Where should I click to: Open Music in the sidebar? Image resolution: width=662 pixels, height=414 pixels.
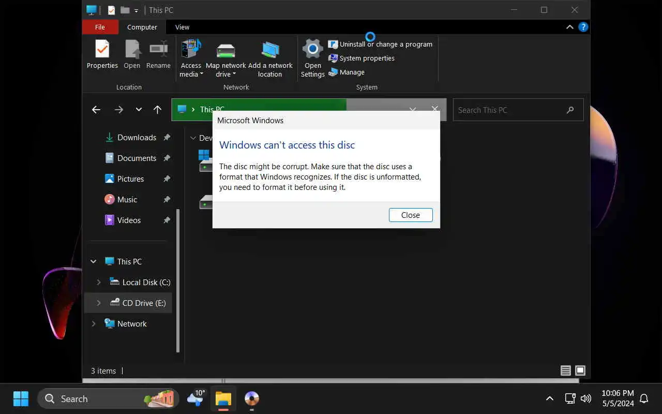[x=121, y=199]
